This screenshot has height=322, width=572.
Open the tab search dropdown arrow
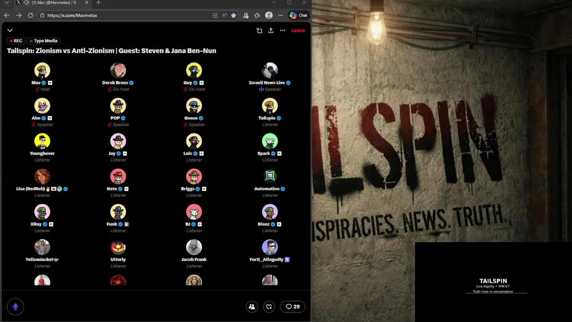pyautogui.click(x=7, y=3)
